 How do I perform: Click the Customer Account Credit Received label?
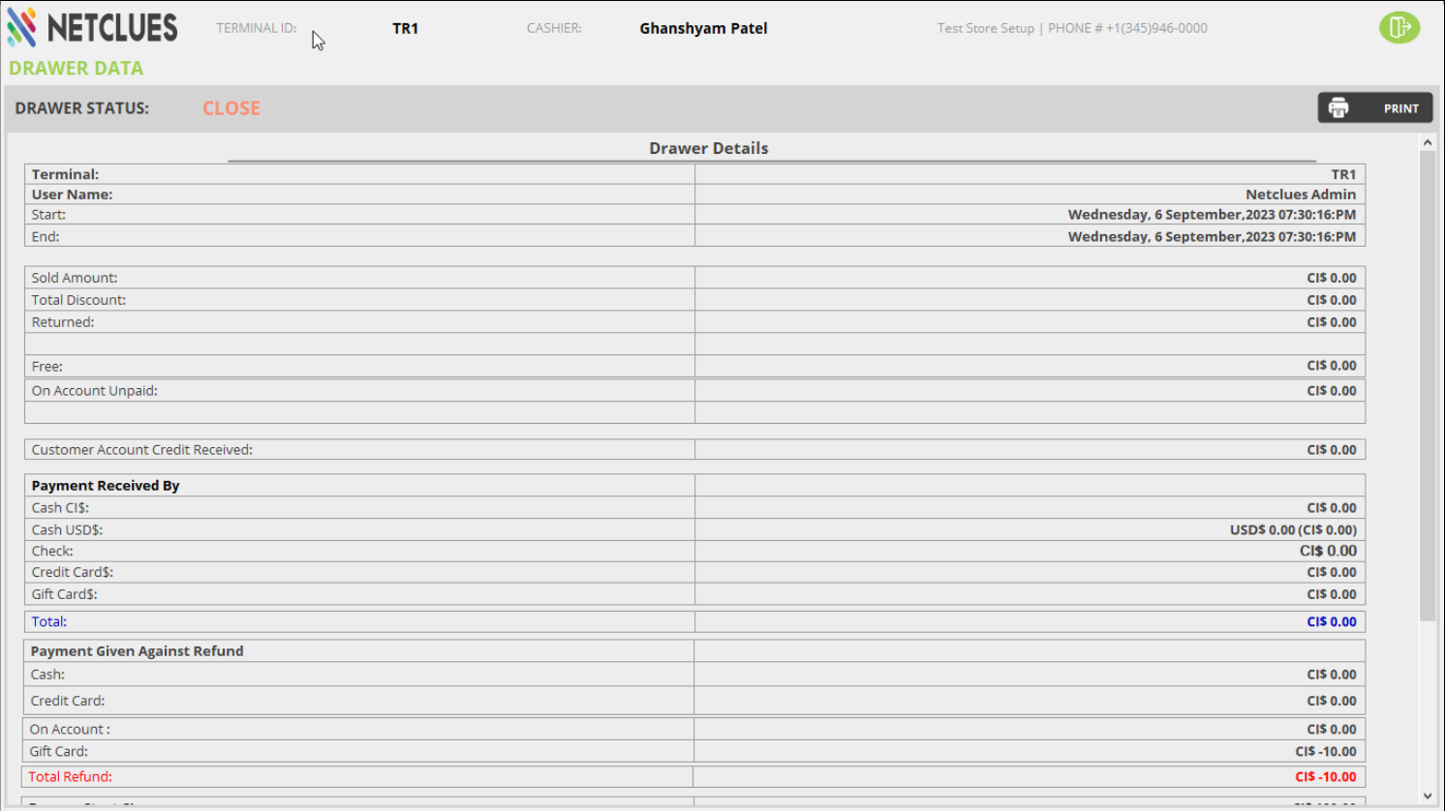[141, 450]
